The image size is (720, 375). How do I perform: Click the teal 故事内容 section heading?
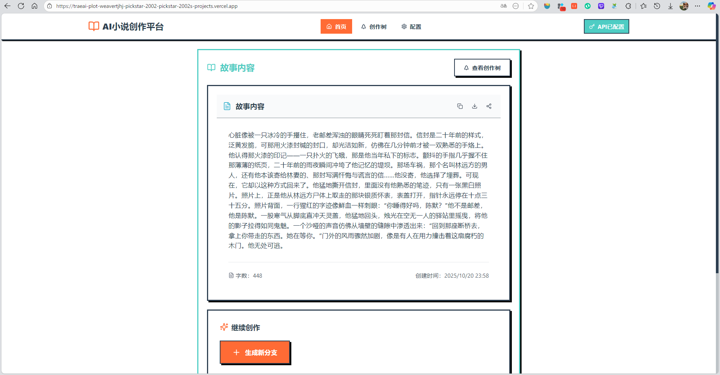coord(237,68)
